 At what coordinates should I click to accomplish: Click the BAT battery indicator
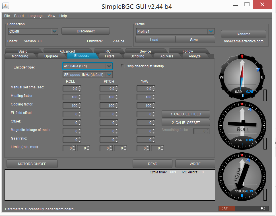pos(244,208)
